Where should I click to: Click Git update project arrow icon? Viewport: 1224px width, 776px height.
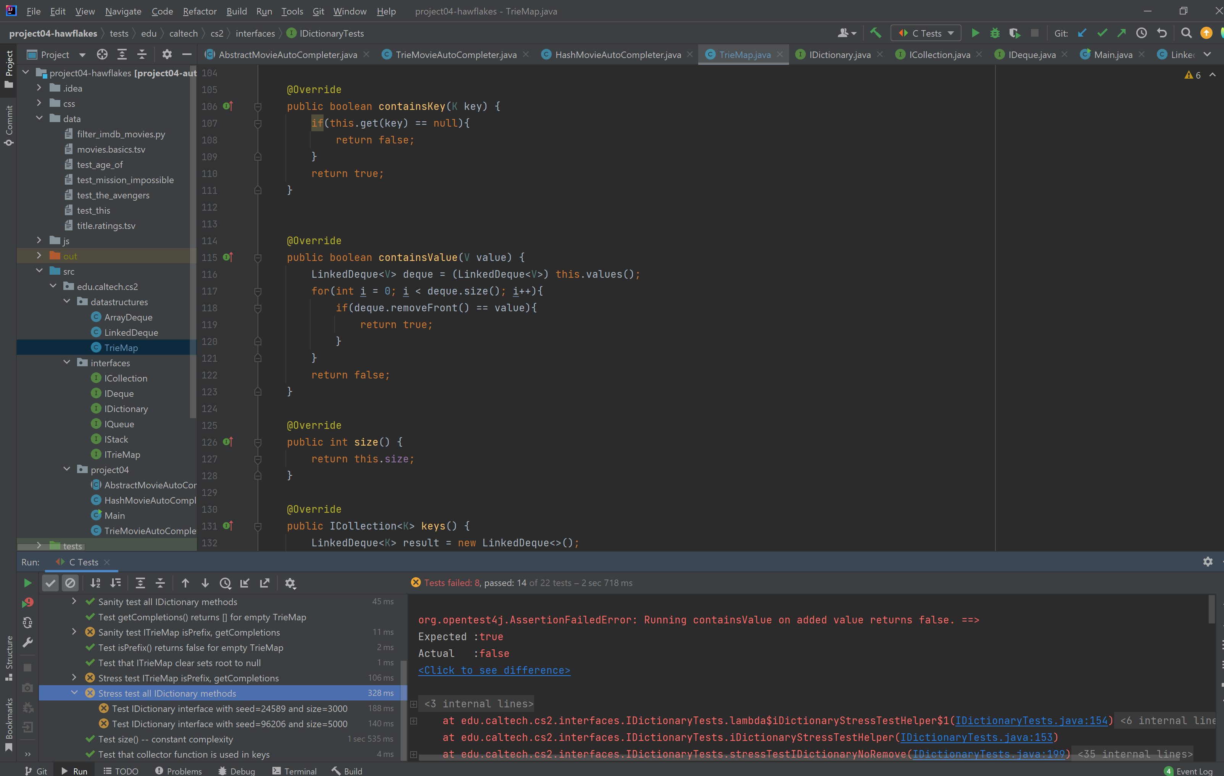pyautogui.click(x=1082, y=33)
